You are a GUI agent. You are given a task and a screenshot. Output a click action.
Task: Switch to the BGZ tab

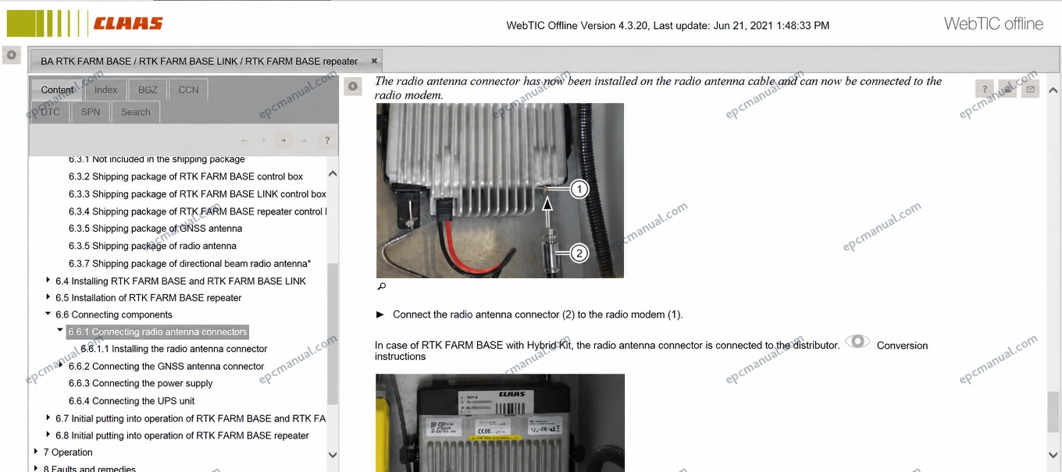pos(148,90)
